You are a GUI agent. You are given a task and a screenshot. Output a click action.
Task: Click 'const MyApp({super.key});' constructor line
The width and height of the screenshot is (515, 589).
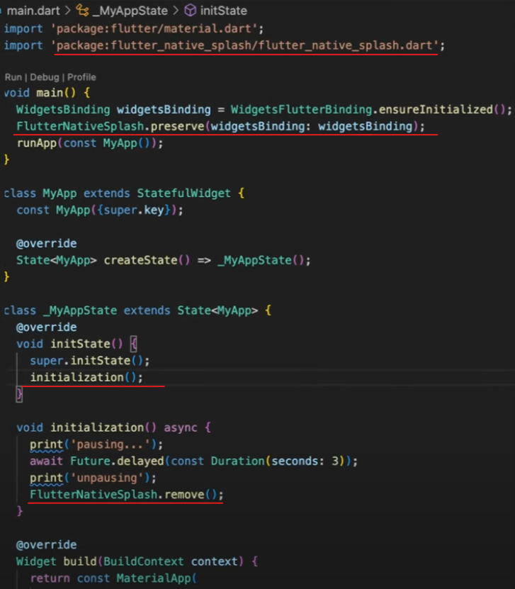pyautogui.click(x=100, y=210)
